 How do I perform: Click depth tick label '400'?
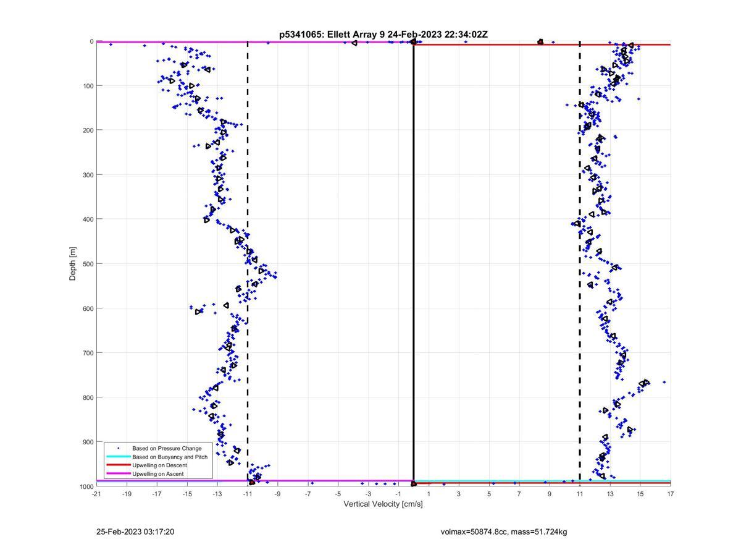coord(88,219)
